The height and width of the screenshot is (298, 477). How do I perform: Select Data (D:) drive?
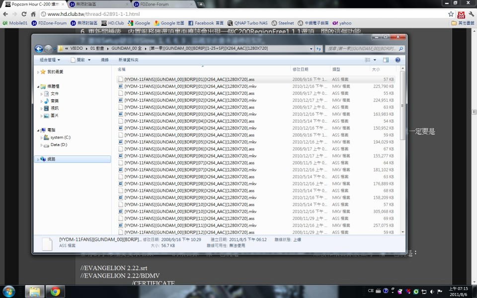pos(55,145)
